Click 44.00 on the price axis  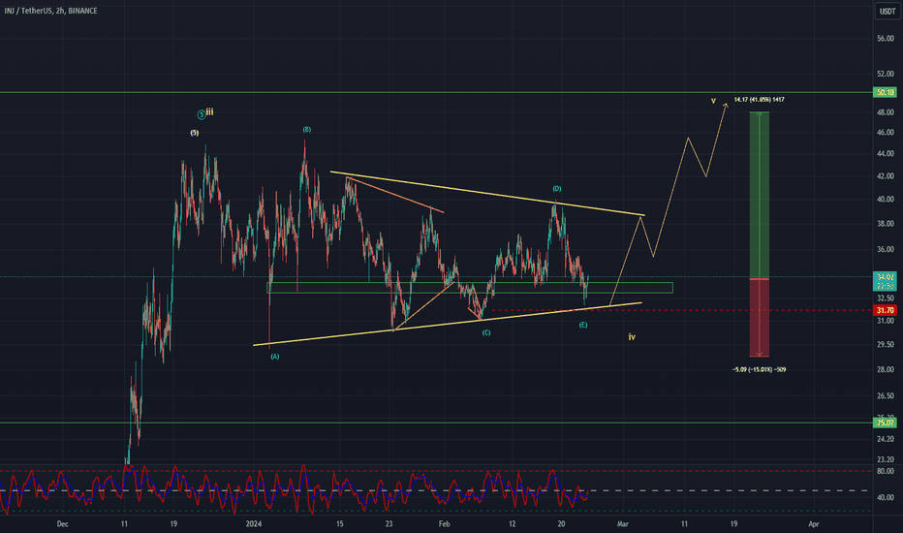pos(886,154)
